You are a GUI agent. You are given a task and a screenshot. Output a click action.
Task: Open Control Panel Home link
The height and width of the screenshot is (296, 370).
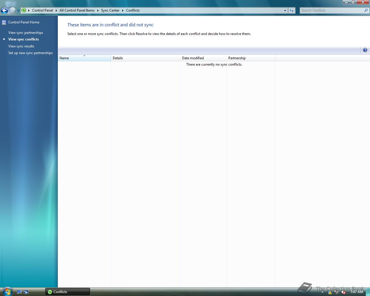(x=24, y=22)
